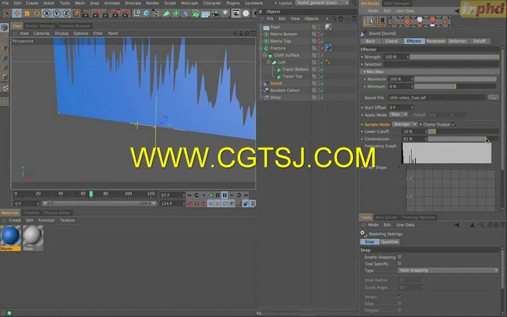The height and width of the screenshot is (317, 507).
Task: Click the Sound File browse button
Action: [x=494, y=98]
